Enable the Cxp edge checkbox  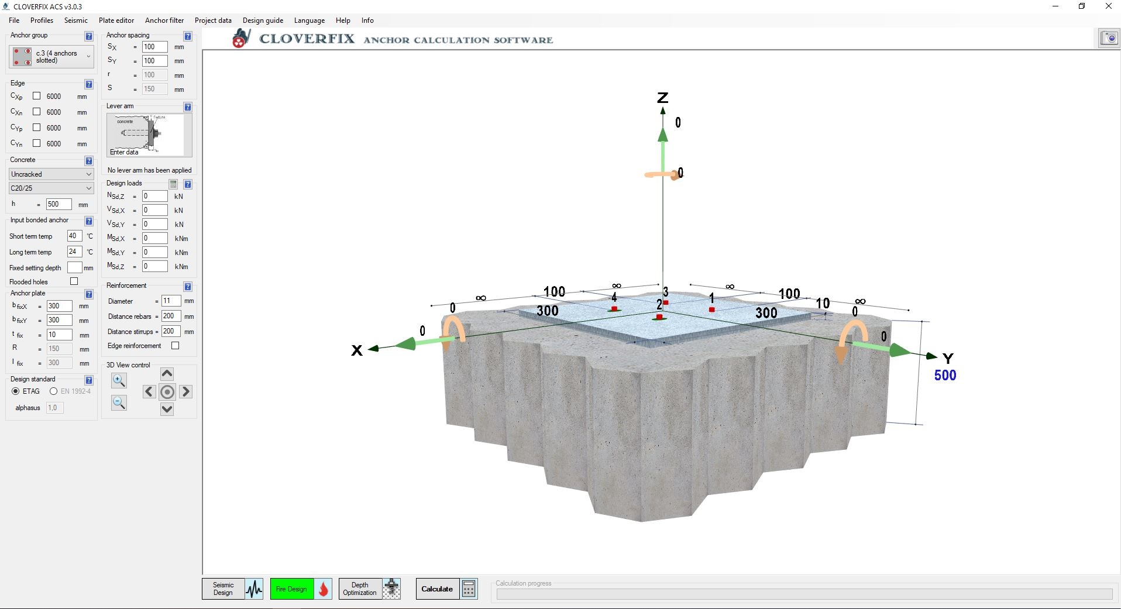(x=36, y=96)
